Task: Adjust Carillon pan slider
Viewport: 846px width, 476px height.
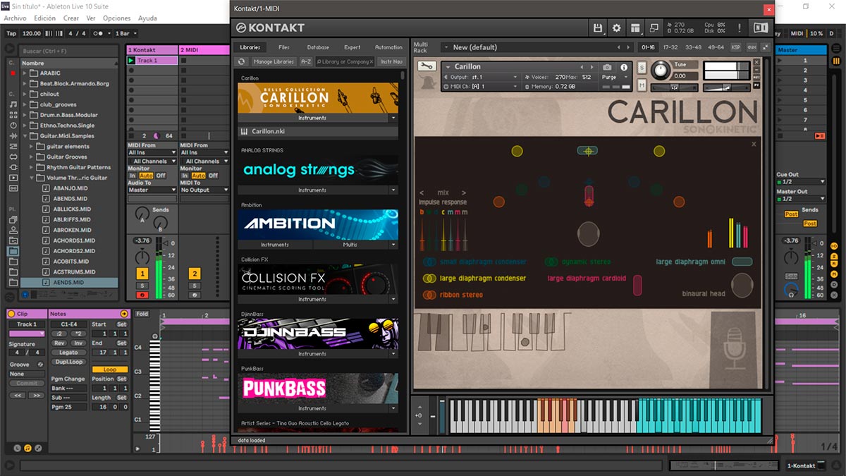Action: (675, 88)
